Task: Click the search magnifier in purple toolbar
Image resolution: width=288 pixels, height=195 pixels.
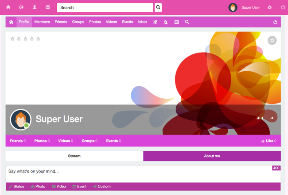Action: tap(187, 22)
